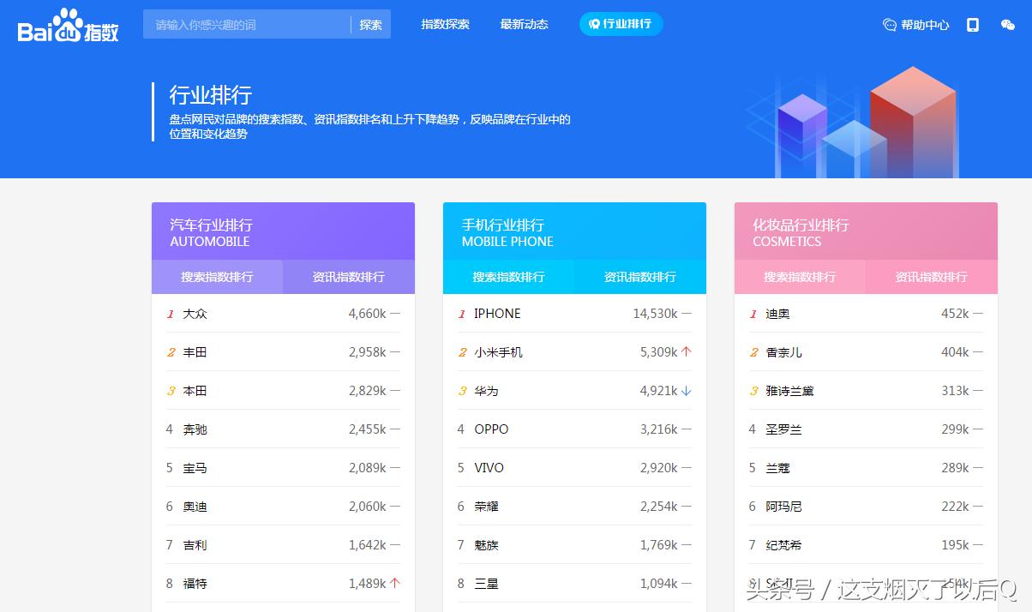
Task: Open the 大众 brand ranking entry
Action: pos(195,314)
